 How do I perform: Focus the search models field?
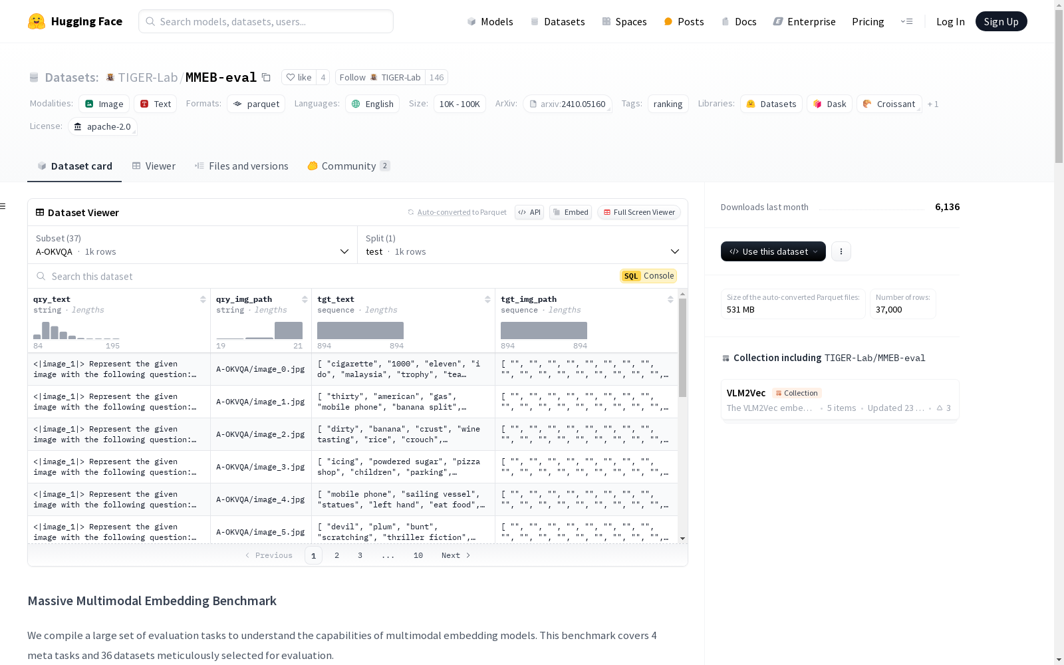[266, 21]
